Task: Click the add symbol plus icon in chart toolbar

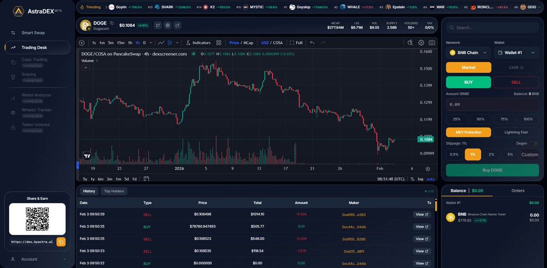Action: coord(82,43)
